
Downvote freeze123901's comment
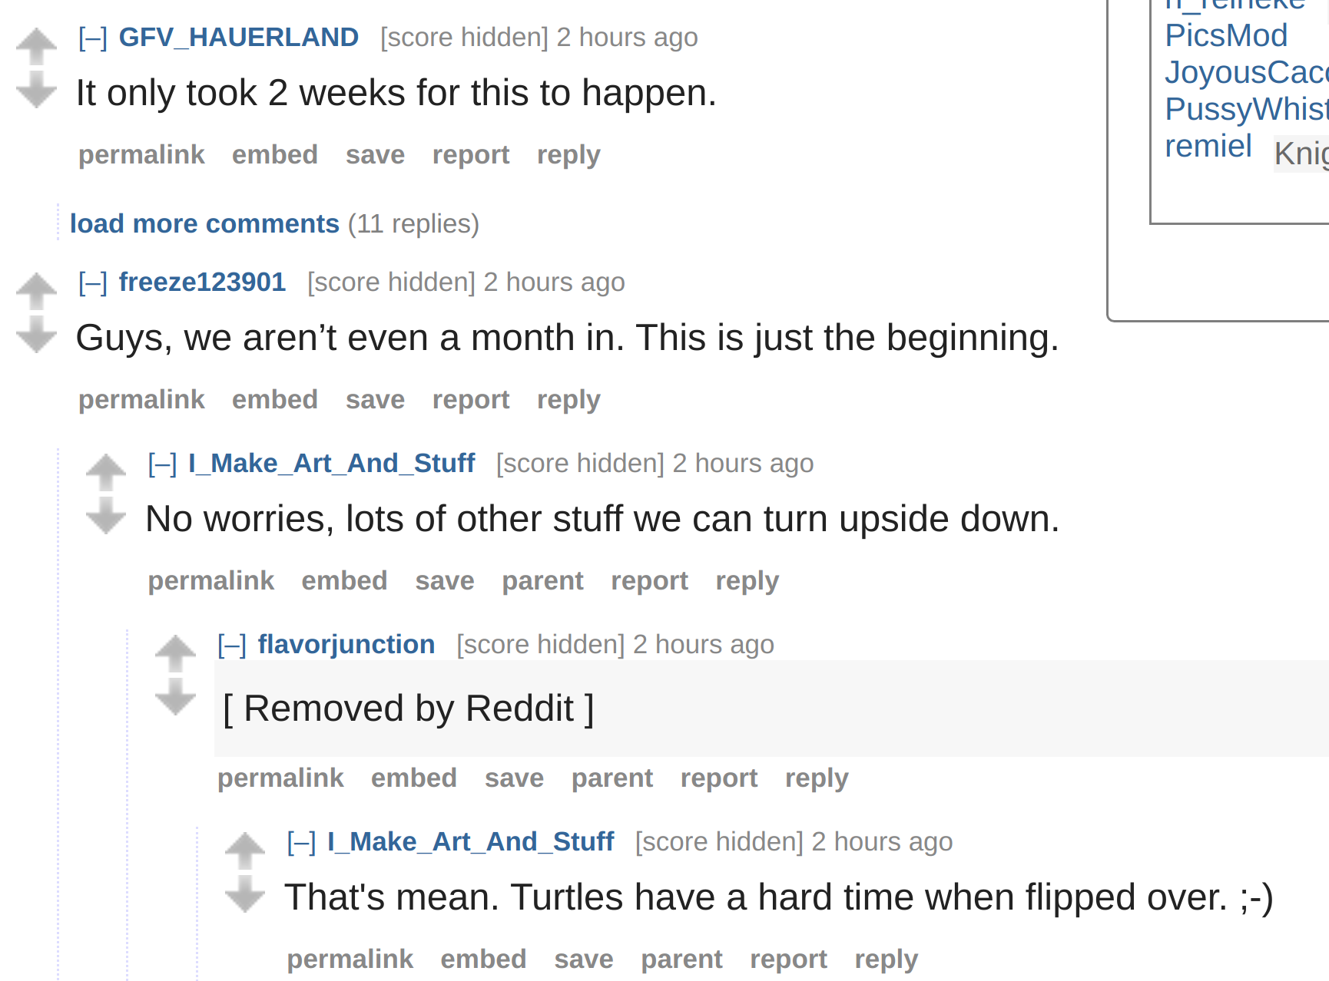coord(36,335)
